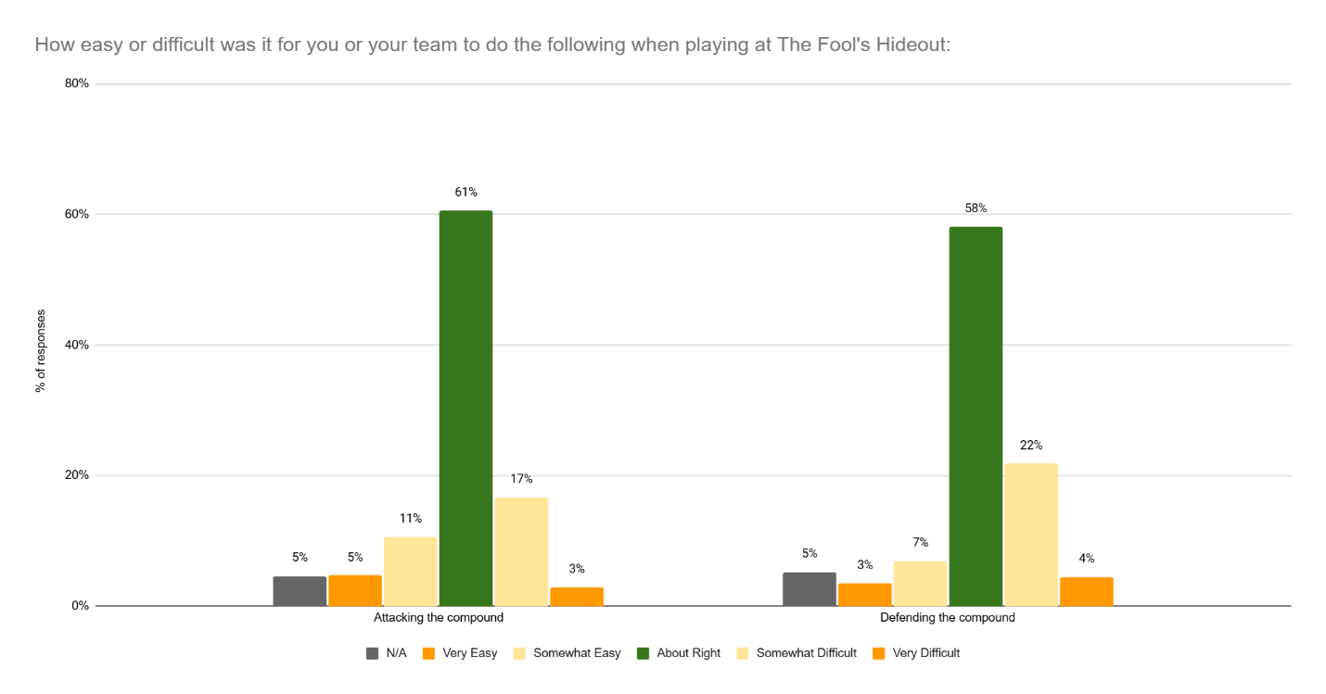This screenshot has width=1326, height=694.
Task: Click the "Defending the compound" axis label
Action: tap(948, 618)
